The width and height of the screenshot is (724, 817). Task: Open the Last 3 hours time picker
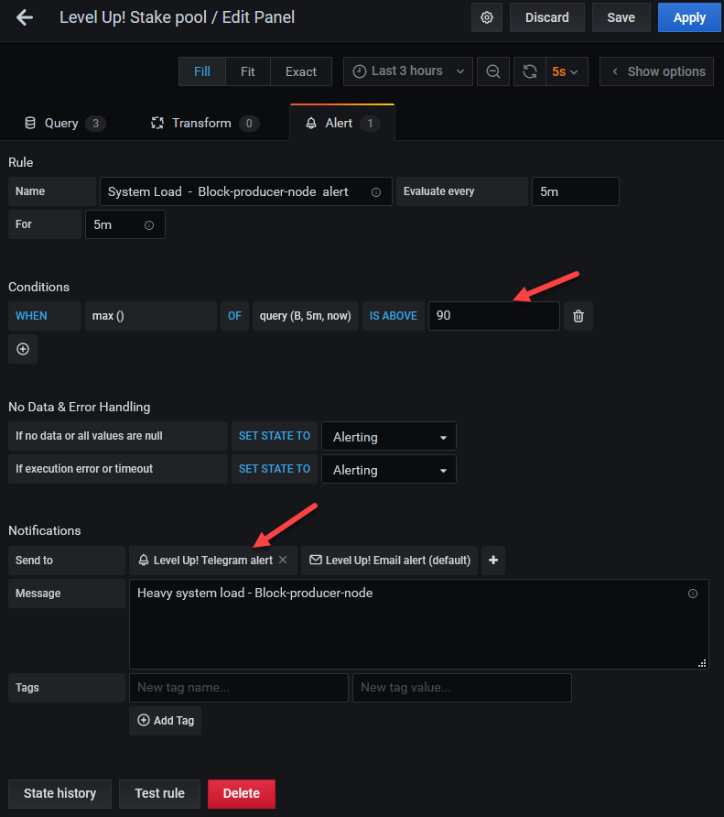click(408, 71)
